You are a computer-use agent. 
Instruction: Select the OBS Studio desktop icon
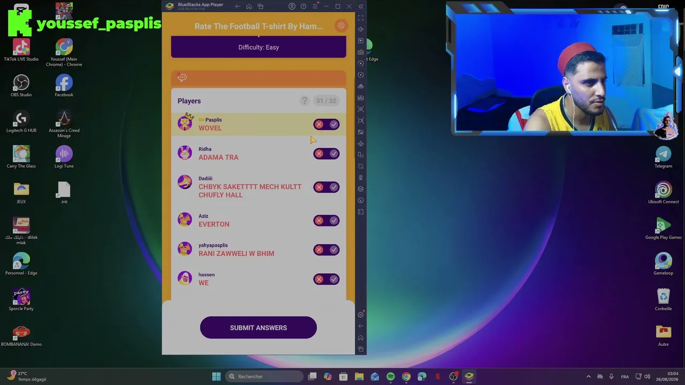[21, 86]
